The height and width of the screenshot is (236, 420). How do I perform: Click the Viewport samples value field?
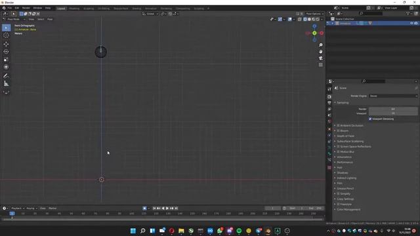click(x=393, y=113)
